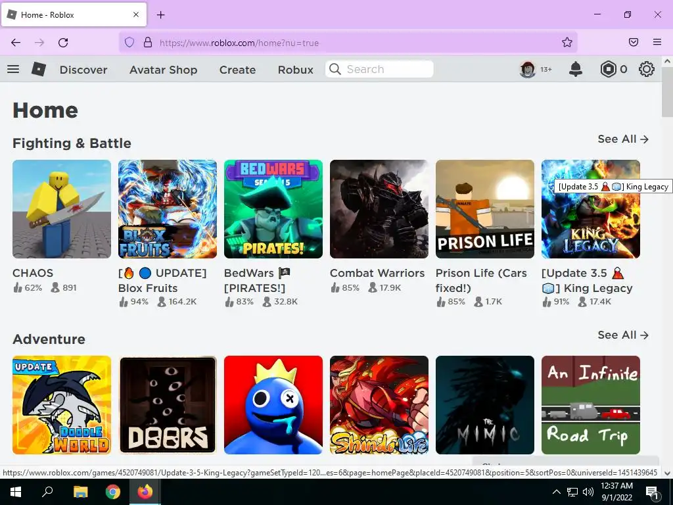Open the Windows notification center
The image size is (673, 505).
click(653, 492)
